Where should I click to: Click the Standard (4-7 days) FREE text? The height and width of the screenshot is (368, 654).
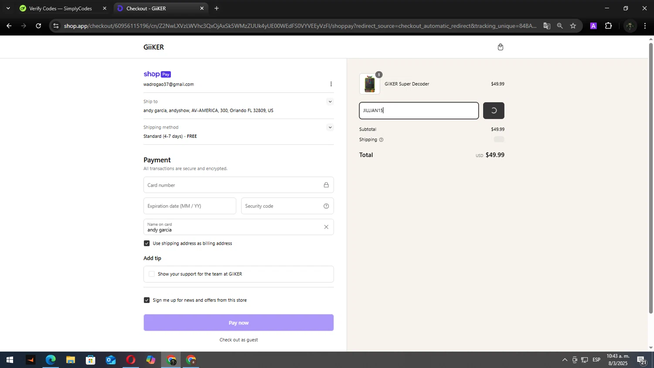(170, 136)
